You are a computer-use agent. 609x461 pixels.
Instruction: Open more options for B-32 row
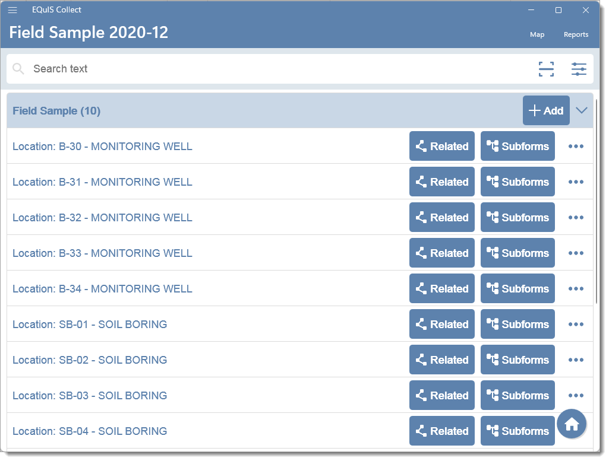coord(576,218)
